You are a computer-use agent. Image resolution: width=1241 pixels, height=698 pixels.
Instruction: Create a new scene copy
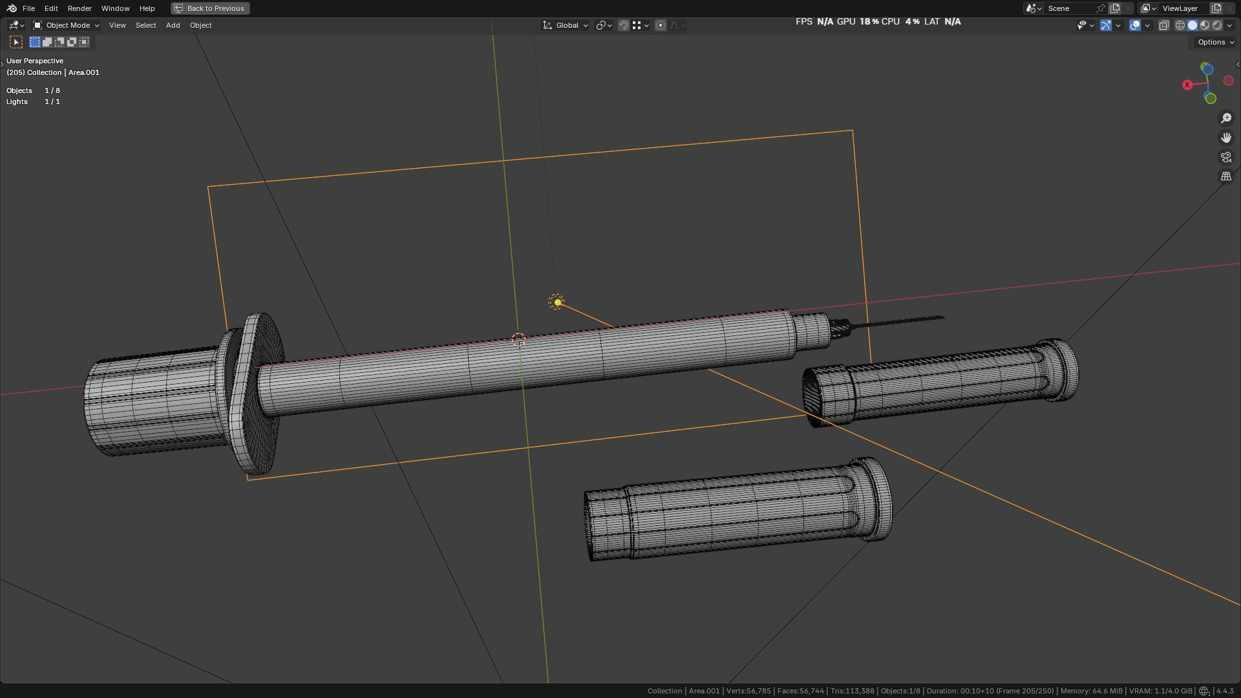1115,8
